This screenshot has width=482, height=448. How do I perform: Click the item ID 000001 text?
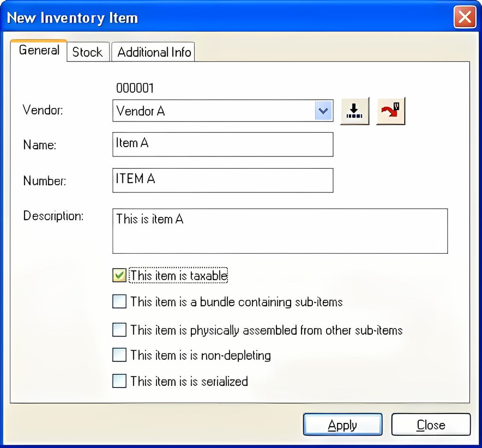[x=135, y=88]
